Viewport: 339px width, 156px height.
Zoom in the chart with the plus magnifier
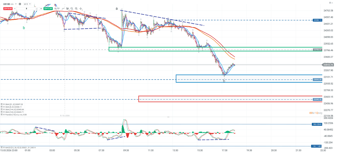coord(76,9)
